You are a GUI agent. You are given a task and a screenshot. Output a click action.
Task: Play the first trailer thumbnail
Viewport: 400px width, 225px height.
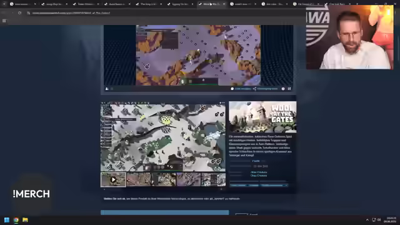pos(113,179)
